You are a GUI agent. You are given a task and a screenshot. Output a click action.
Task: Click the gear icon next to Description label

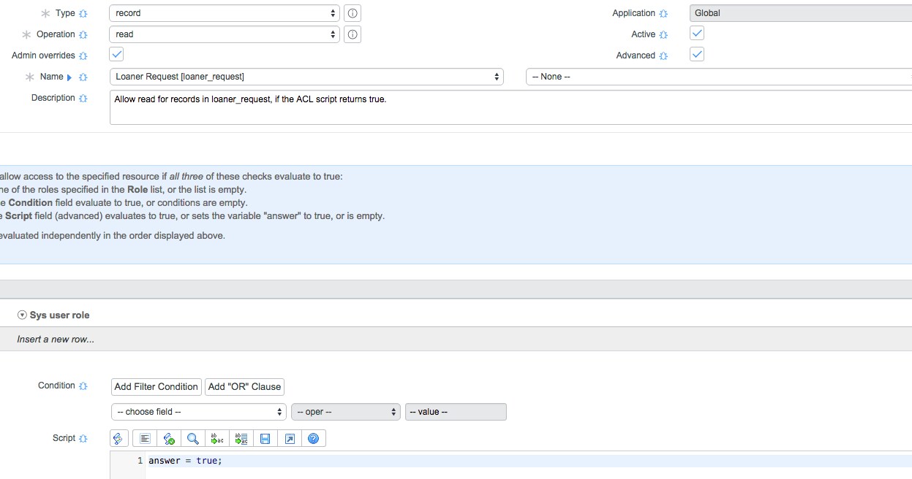click(x=83, y=99)
